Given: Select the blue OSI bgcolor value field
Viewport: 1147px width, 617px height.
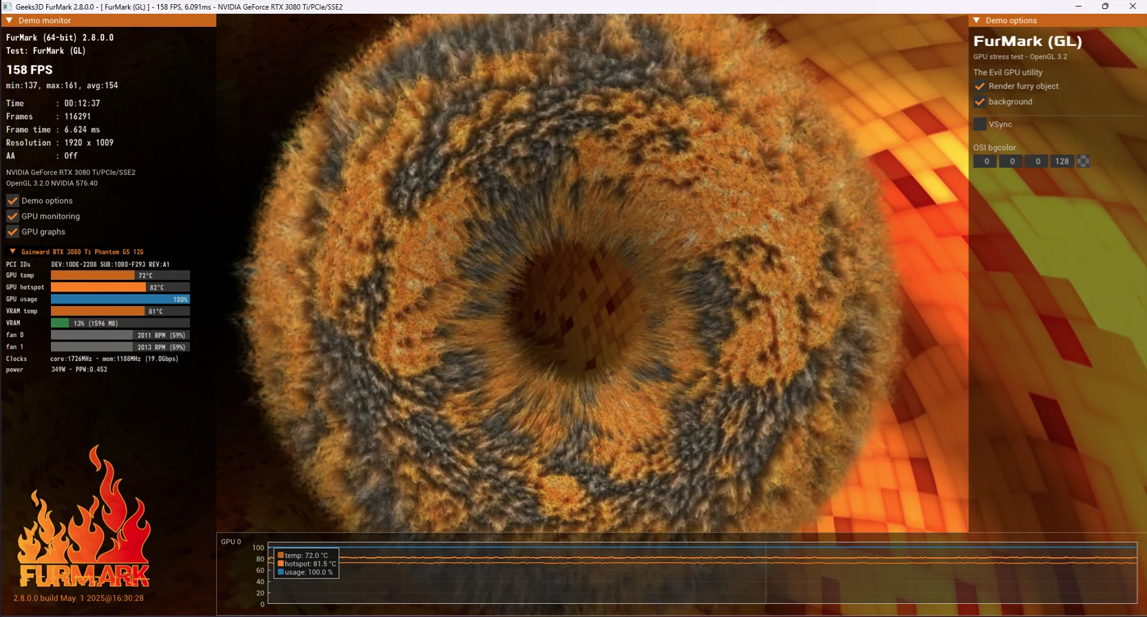Looking at the screenshot, I should coord(1037,162).
